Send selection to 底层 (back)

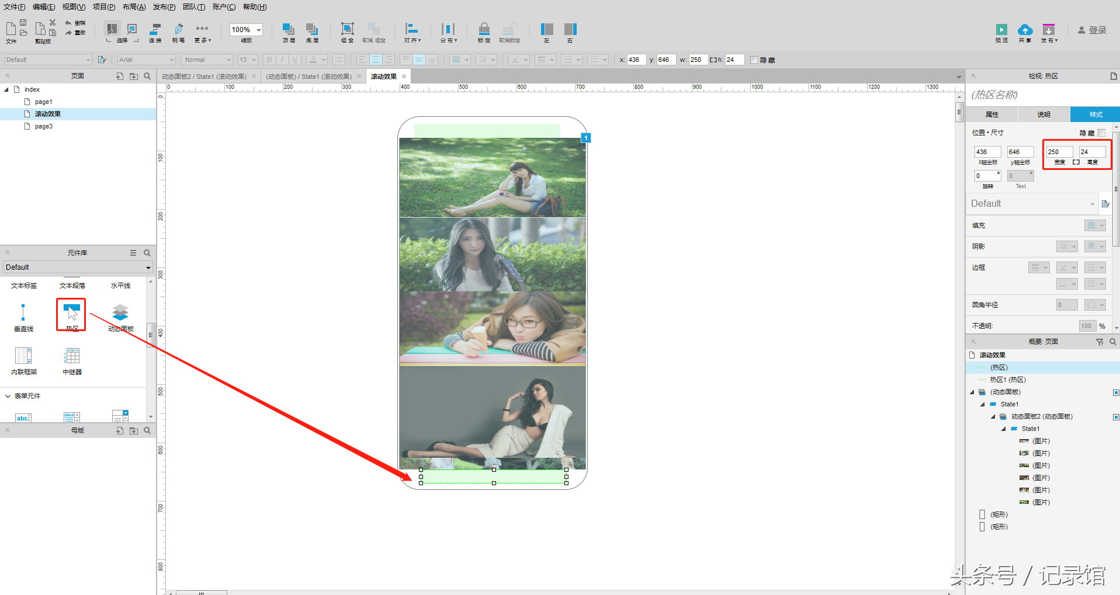pos(312,33)
